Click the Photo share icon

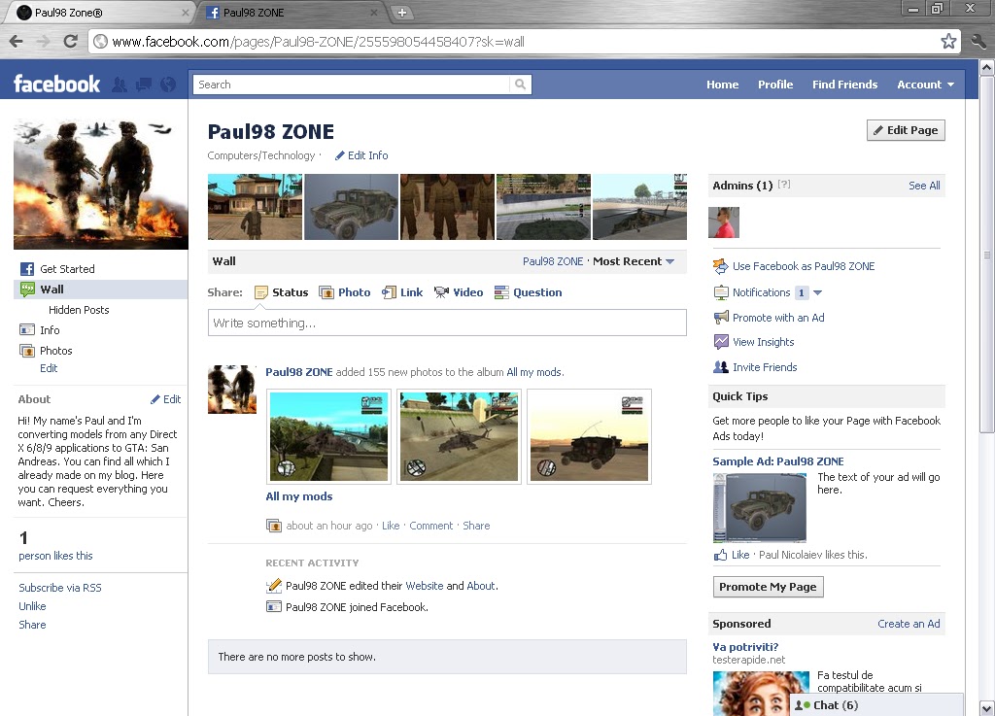point(326,292)
